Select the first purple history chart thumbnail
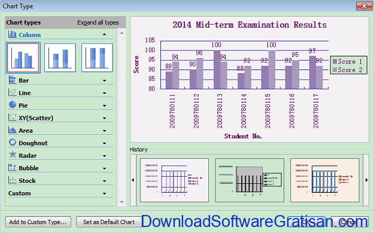Viewport: 374px width, 233px height. 174,180
